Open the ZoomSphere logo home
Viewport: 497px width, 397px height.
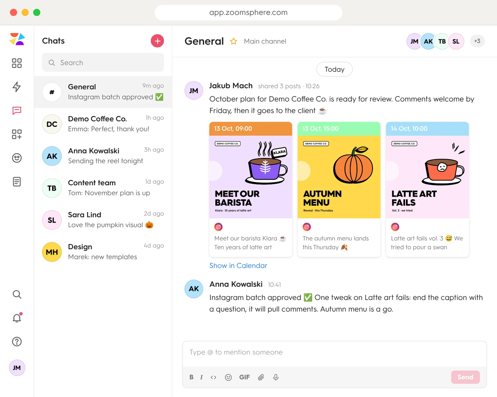[17, 39]
